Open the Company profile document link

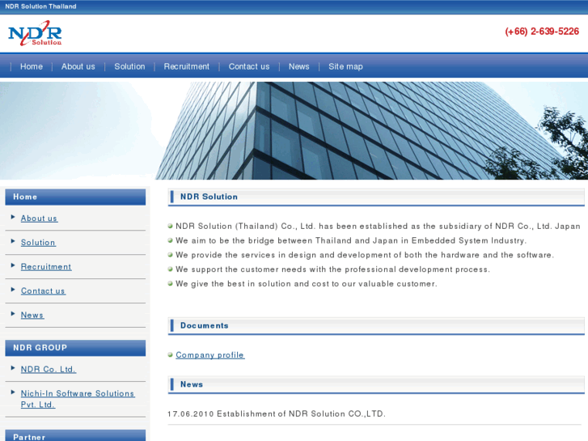[x=210, y=354]
